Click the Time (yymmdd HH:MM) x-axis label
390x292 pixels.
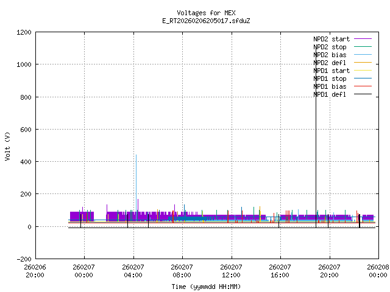[206, 286]
